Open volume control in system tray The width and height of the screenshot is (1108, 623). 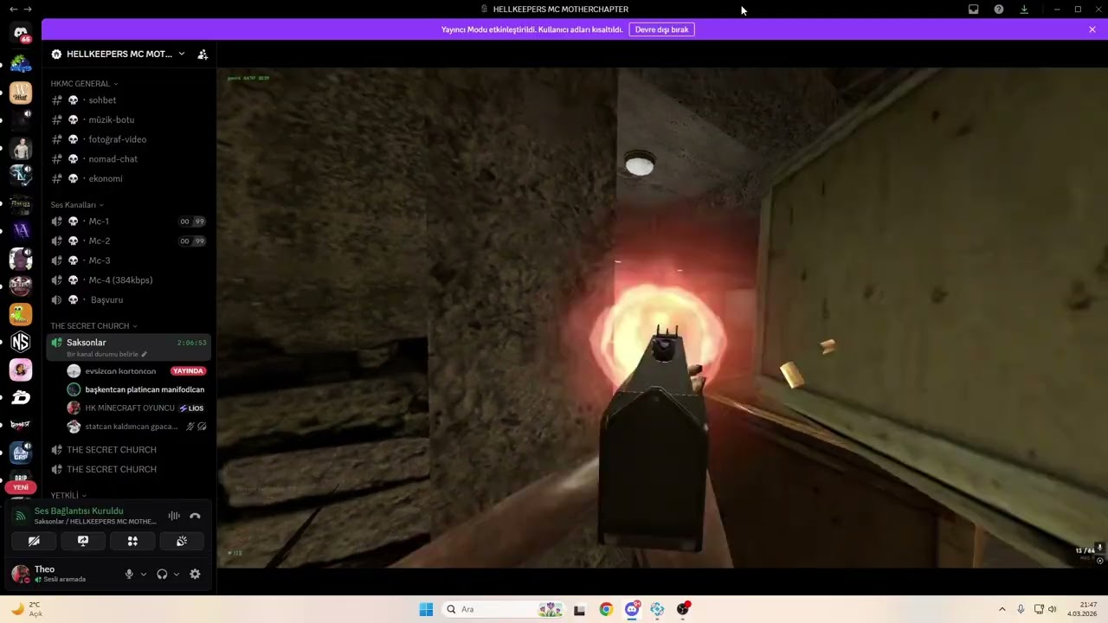[1053, 609]
